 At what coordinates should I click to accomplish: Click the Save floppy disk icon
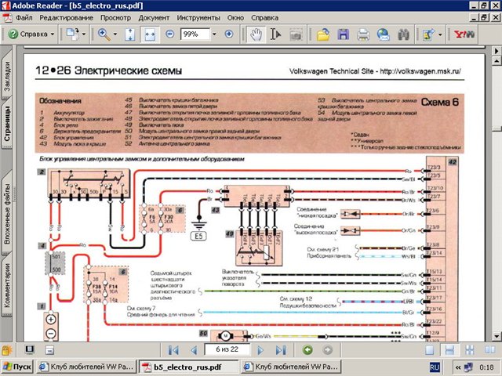pyautogui.click(x=344, y=34)
